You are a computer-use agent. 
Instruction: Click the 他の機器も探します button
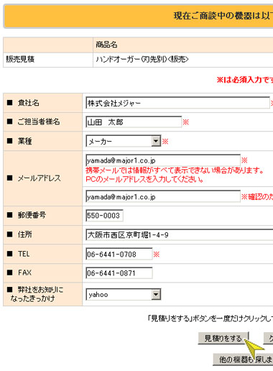click(x=243, y=359)
